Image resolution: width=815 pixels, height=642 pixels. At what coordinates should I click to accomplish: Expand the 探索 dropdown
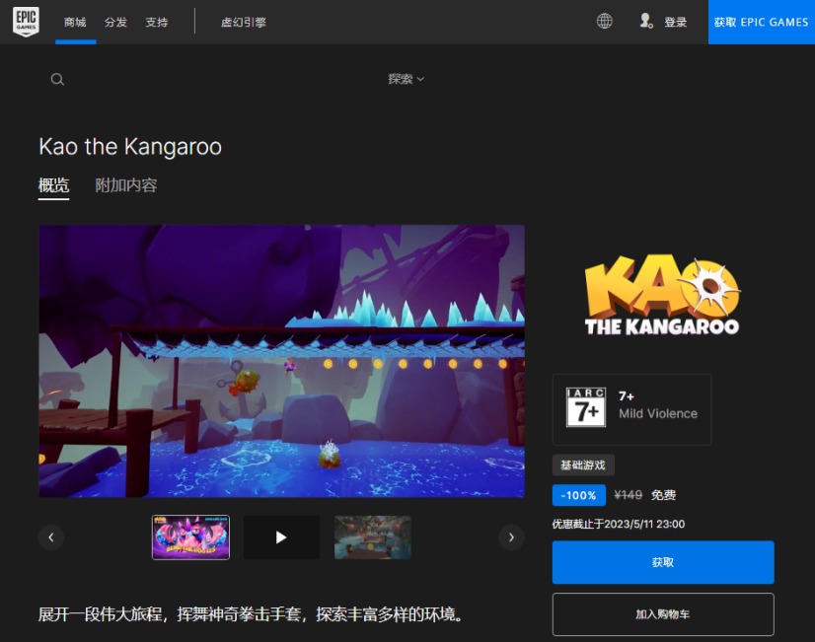(406, 79)
